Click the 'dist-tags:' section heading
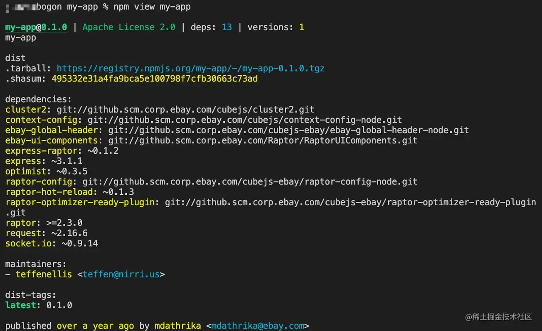 [31, 295]
